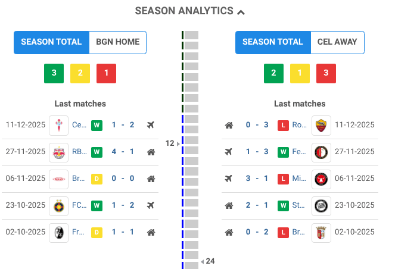Open the 4 - 1 match result
This screenshot has height=269, width=420.
point(123,152)
